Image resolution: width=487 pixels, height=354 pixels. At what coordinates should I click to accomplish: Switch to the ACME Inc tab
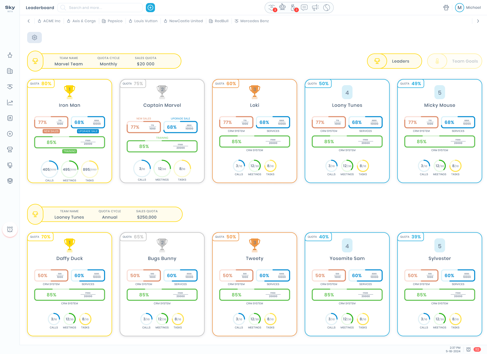pyautogui.click(x=49, y=21)
